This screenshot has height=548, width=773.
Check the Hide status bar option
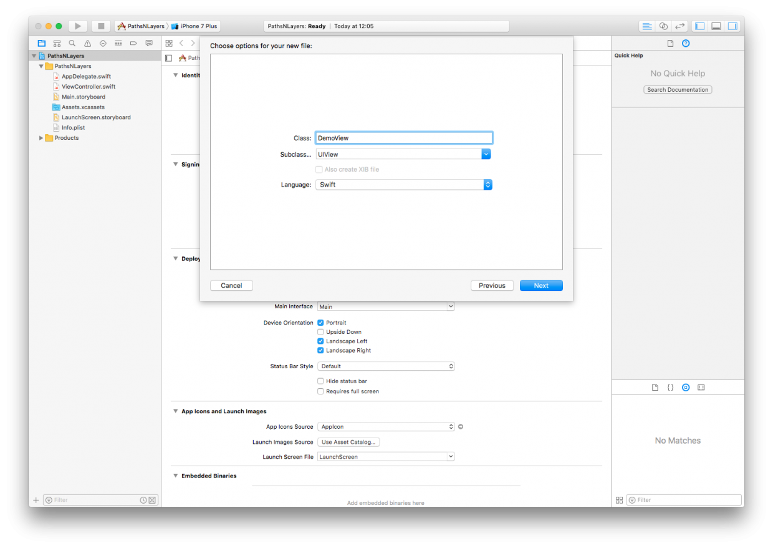(320, 381)
